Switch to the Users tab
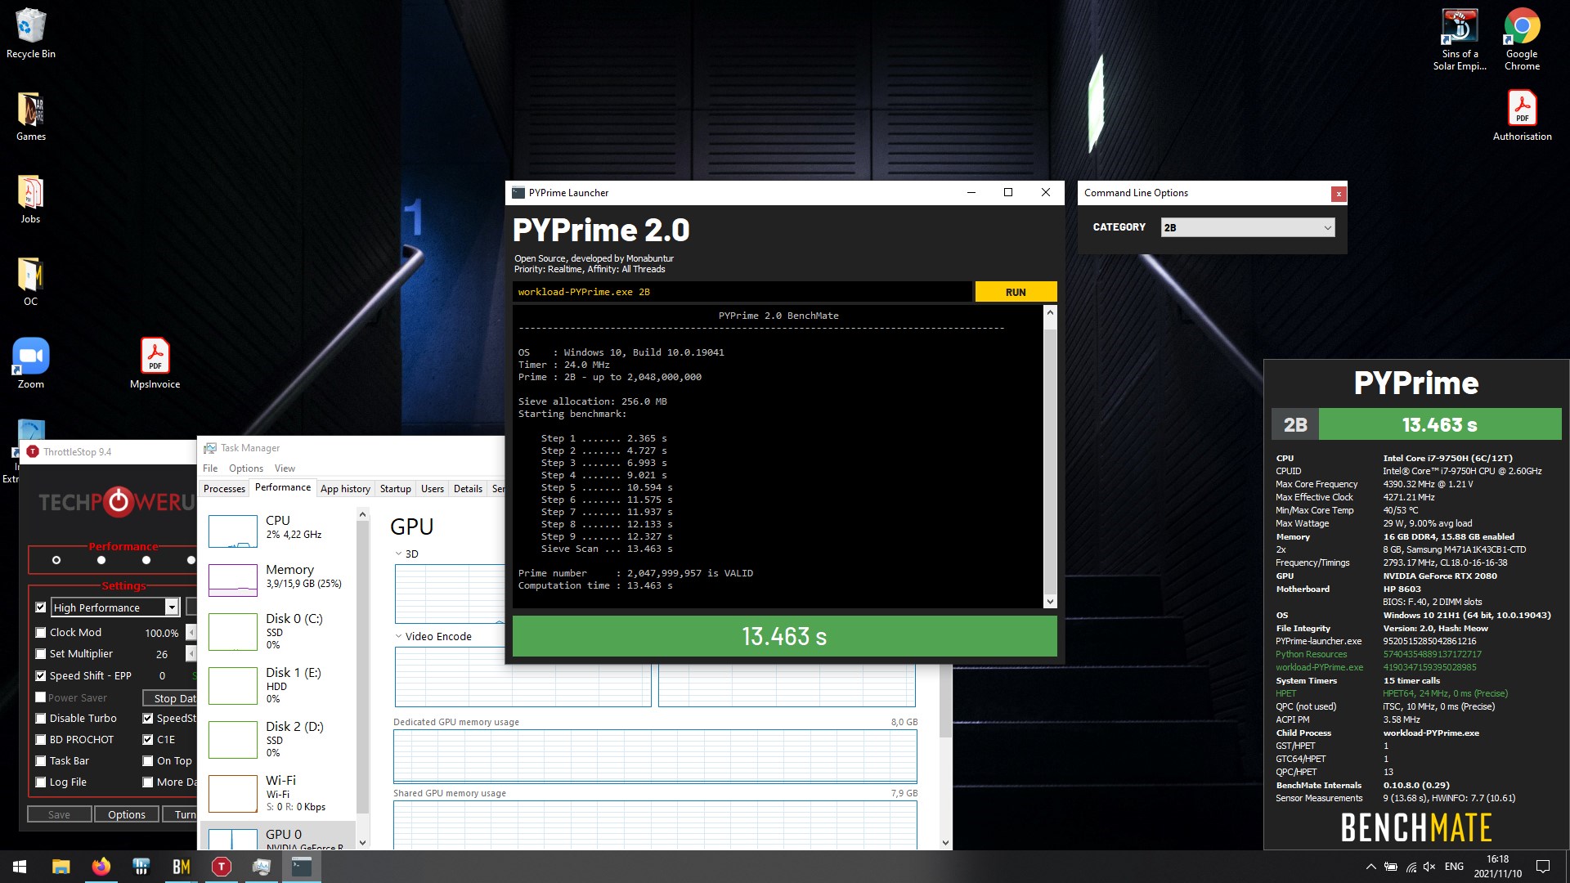Screen dimensions: 1570x883 coord(433,488)
